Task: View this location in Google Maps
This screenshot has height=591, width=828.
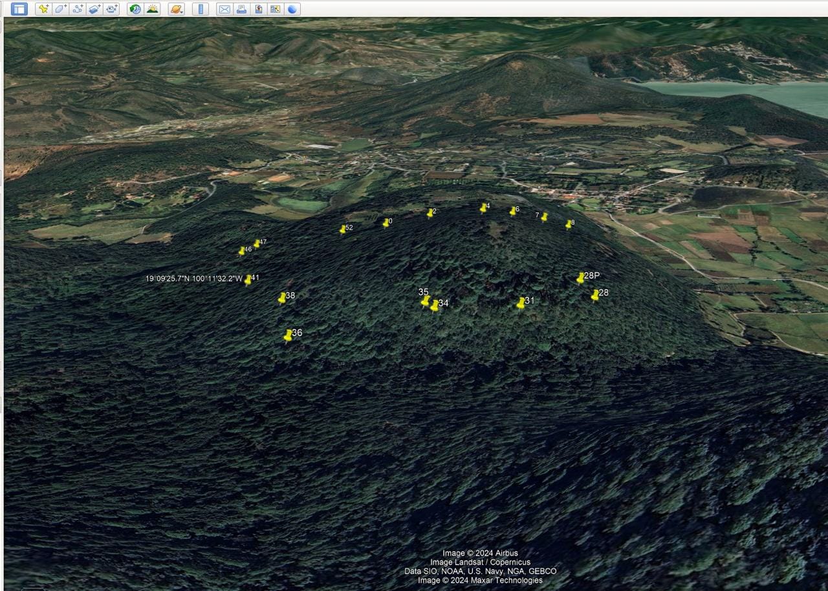Action: pos(276,9)
